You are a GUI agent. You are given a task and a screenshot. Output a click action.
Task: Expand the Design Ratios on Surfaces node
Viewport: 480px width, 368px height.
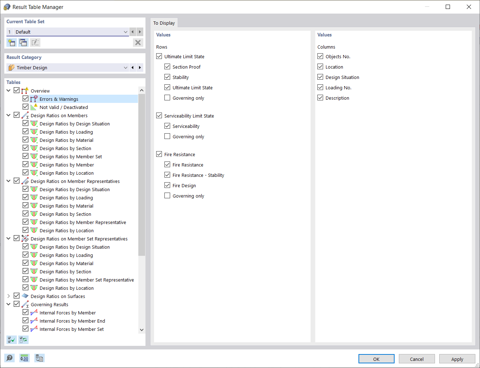8,296
